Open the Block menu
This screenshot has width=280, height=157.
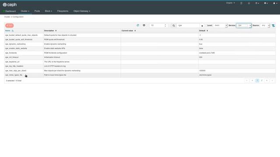click(49, 11)
